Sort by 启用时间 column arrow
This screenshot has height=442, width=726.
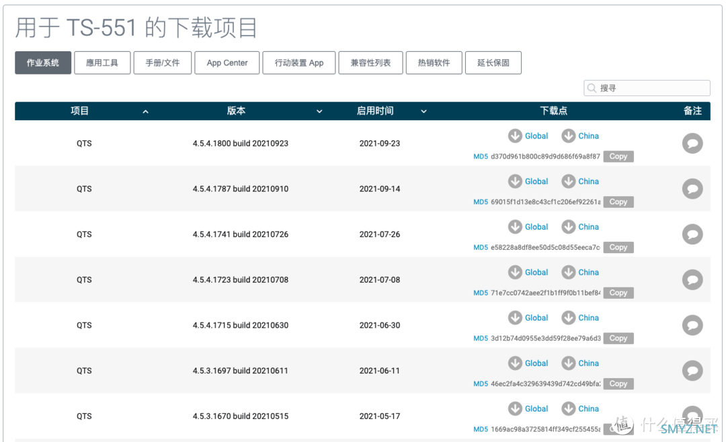(424, 112)
